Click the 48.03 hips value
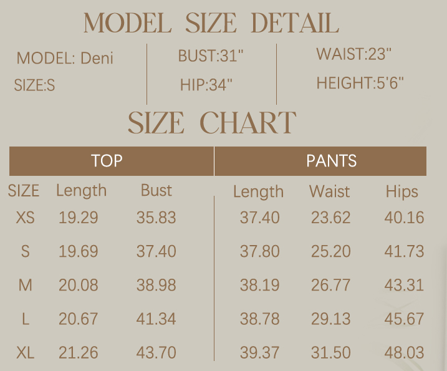This screenshot has height=371, width=447. pos(404,352)
